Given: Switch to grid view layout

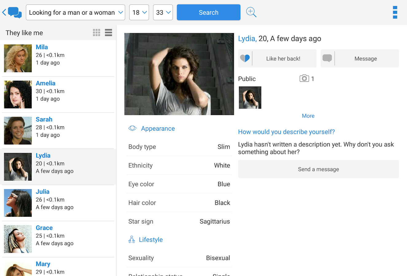Looking at the screenshot, I should [x=96, y=33].
